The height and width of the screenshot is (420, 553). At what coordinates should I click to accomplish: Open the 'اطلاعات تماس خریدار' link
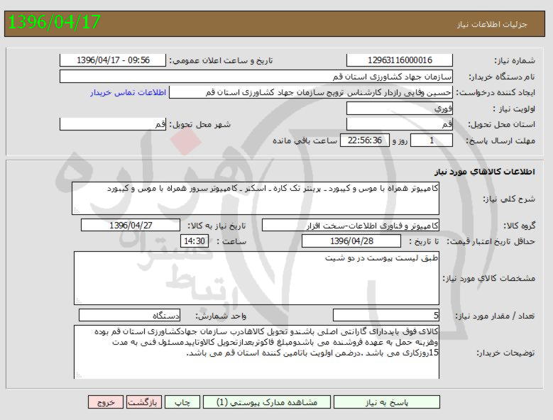coord(128,92)
